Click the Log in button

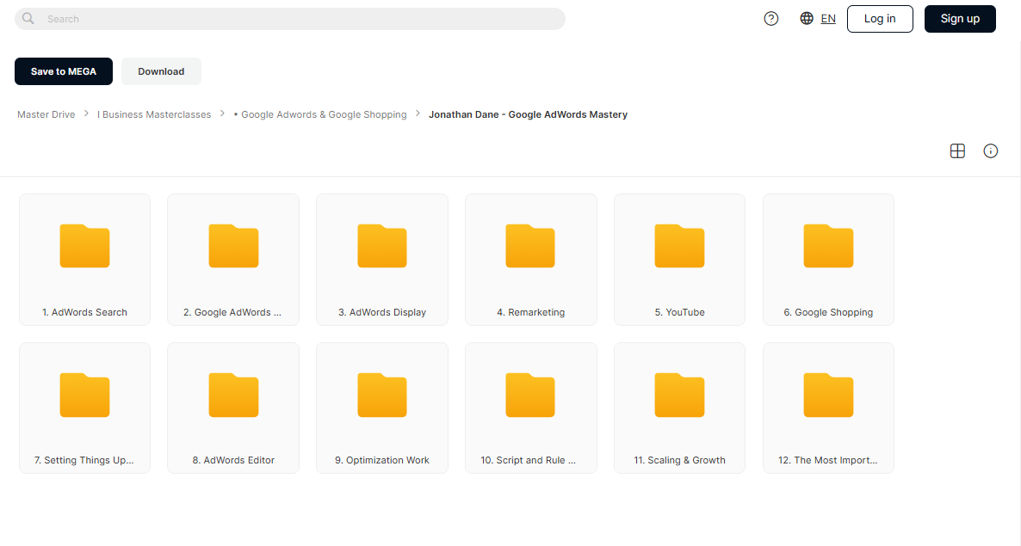coord(880,19)
